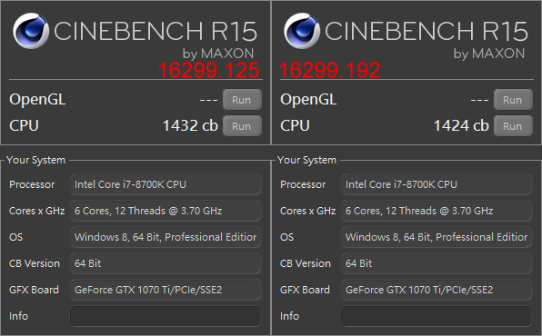Click the right OS field Windows 8

437,237
